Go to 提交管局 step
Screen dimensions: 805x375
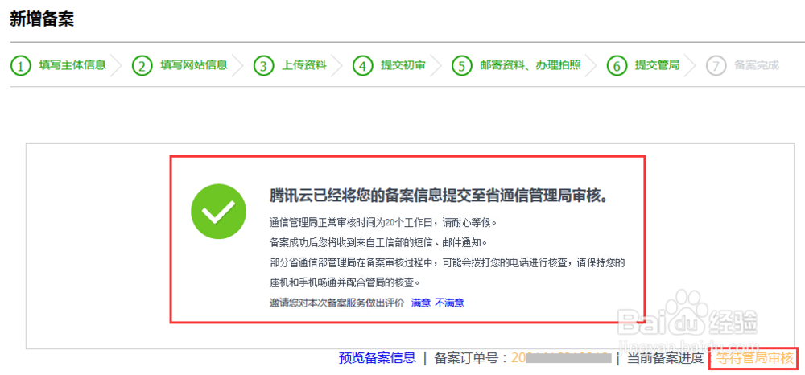pos(657,65)
